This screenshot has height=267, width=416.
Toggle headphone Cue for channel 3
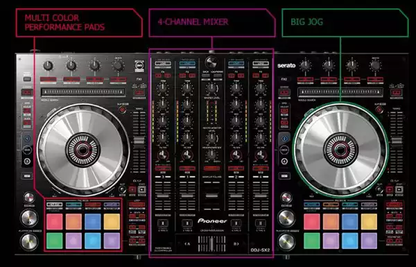163,169
